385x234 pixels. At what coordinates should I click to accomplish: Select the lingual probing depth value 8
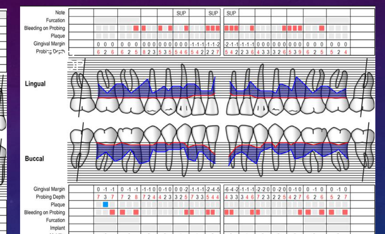pyautogui.click(x=144, y=52)
